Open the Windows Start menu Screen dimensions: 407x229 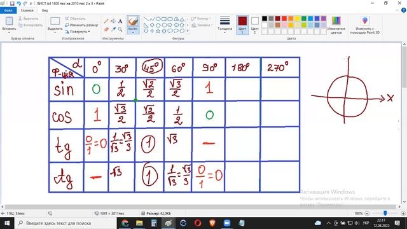pos(7,223)
